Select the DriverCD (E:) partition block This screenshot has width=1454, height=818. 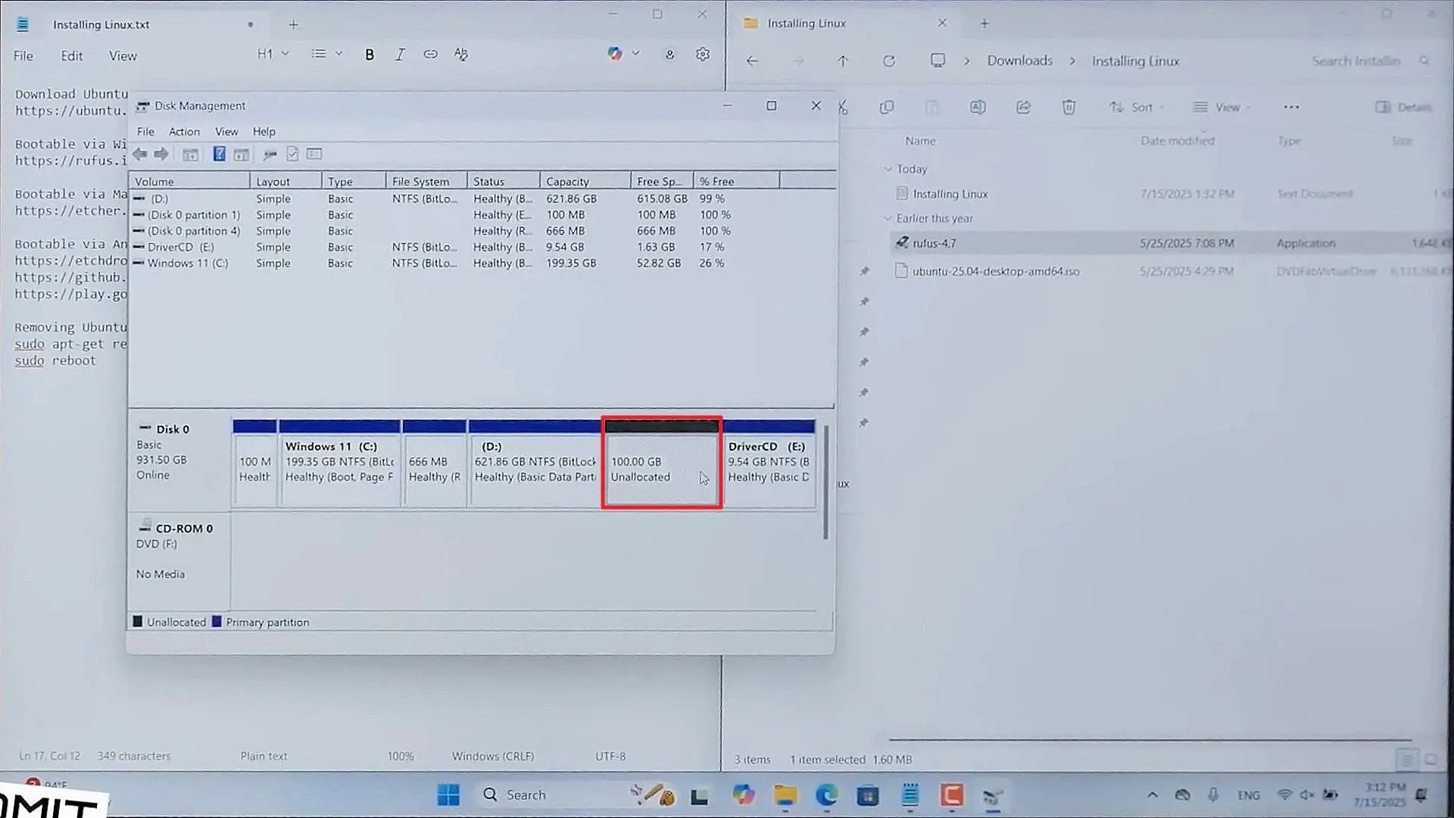[x=769, y=463]
